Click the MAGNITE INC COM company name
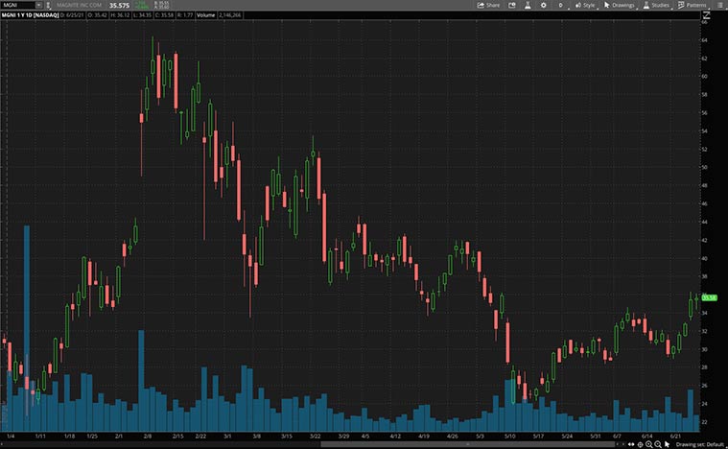Screen dimensions: 728x449 click(83, 5)
